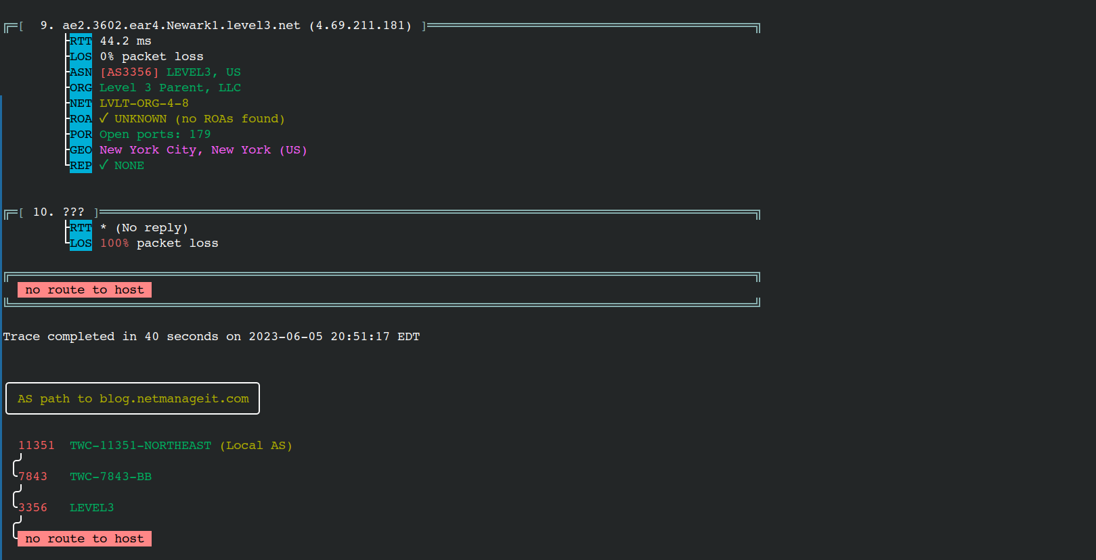The height and width of the screenshot is (560, 1096).
Task: Select the red [AS3356] tag
Action: [129, 72]
